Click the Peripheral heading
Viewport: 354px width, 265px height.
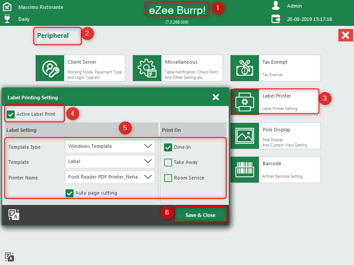pyautogui.click(x=53, y=36)
